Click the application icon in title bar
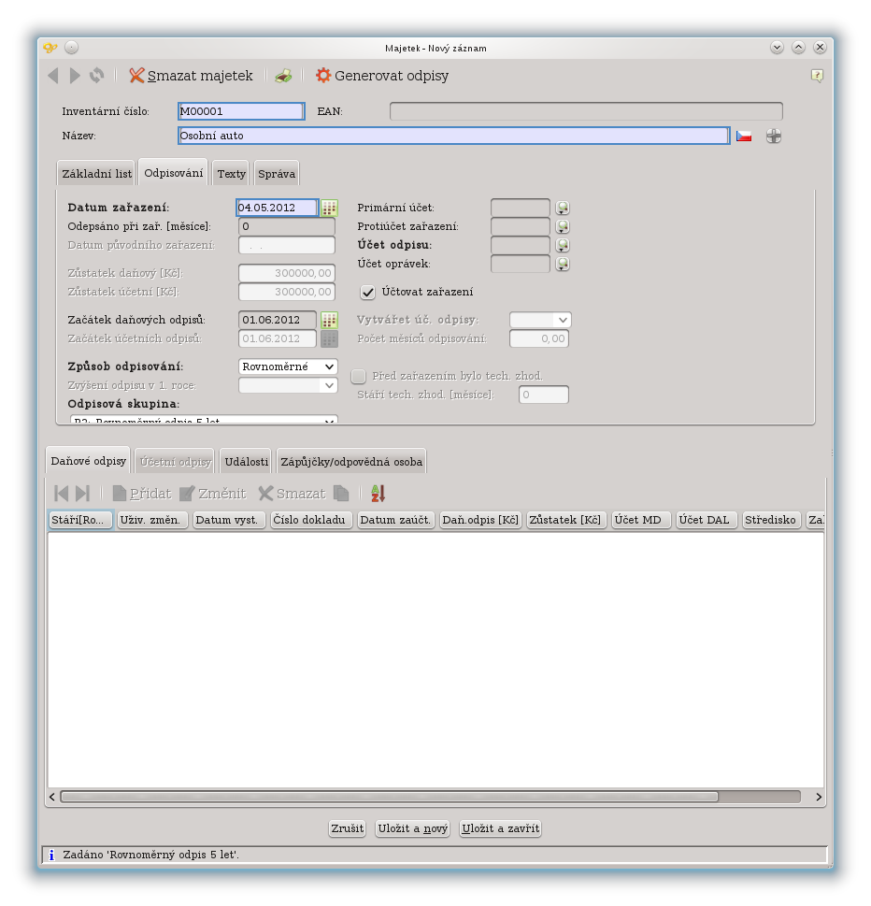This screenshot has width=871, height=906. tap(50, 48)
